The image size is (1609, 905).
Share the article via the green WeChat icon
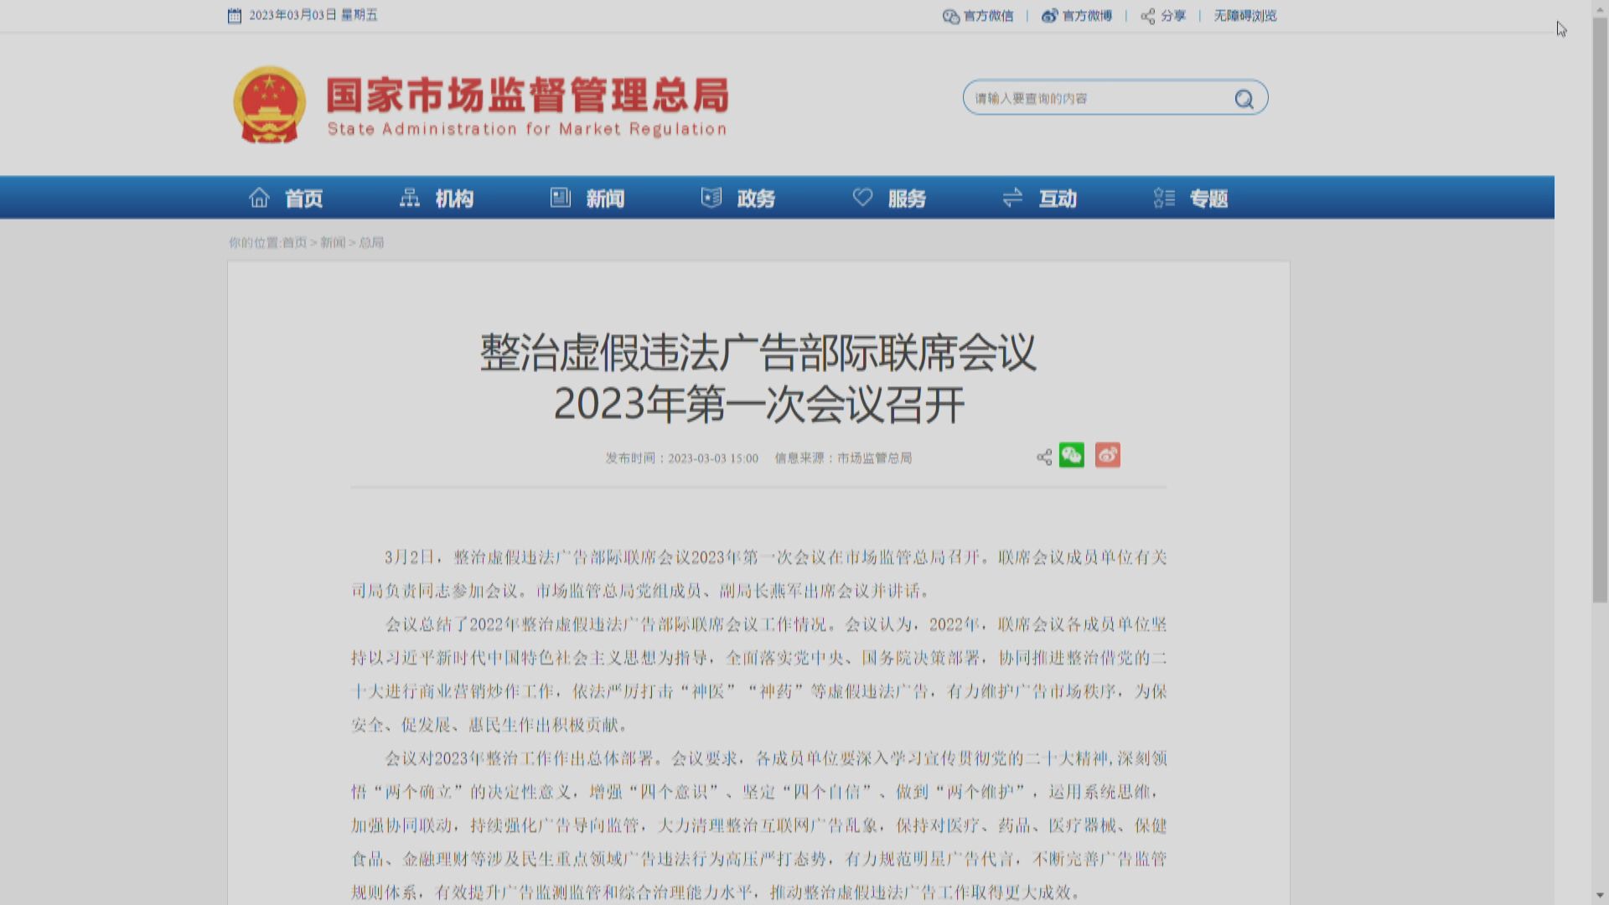pyautogui.click(x=1071, y=455)
